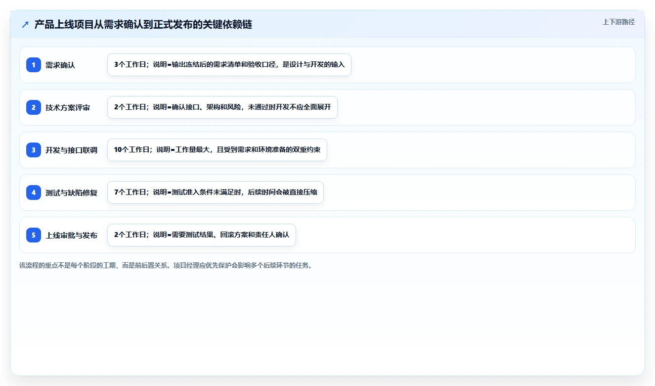This screenshot has height=386, width=655.
Task: Select step number 4 badge
Action: [x=34, y=193]
